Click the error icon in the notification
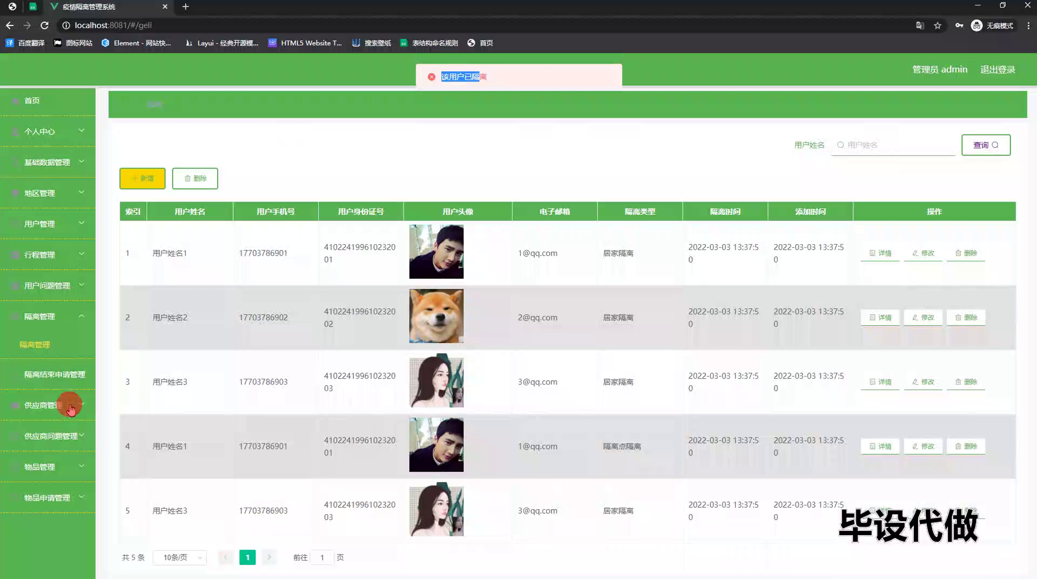 pos(432,77)
